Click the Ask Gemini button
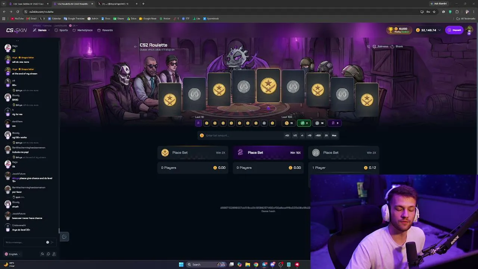478x269 pixels. (438, 4)
